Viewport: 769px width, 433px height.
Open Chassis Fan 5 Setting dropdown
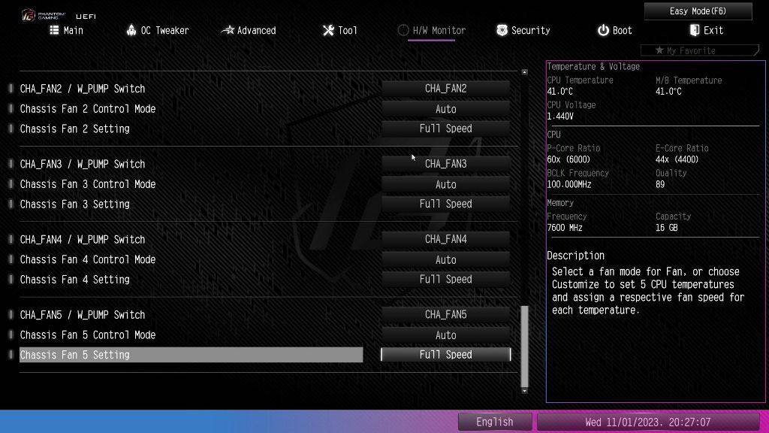tap(445, 355)
